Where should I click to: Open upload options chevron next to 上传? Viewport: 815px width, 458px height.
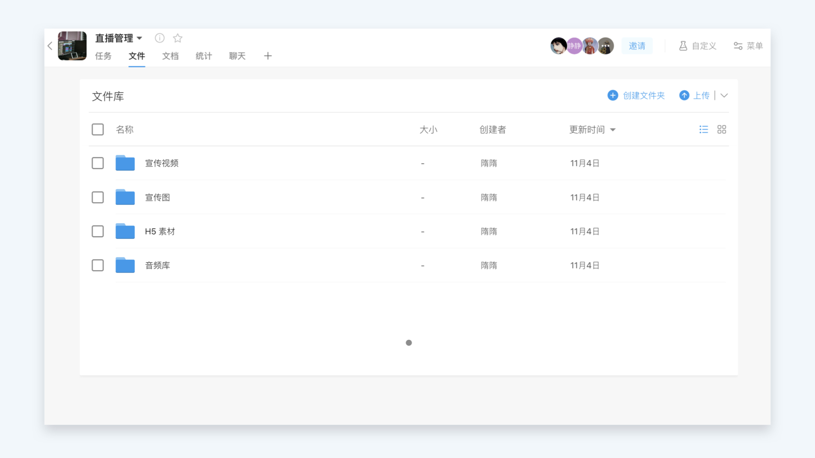click(724, 95)
